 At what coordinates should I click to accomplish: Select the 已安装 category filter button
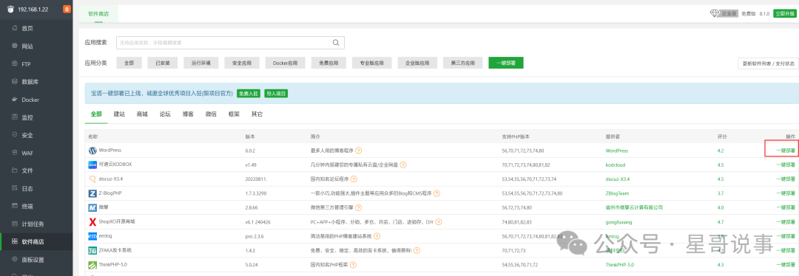coord(163,63)
